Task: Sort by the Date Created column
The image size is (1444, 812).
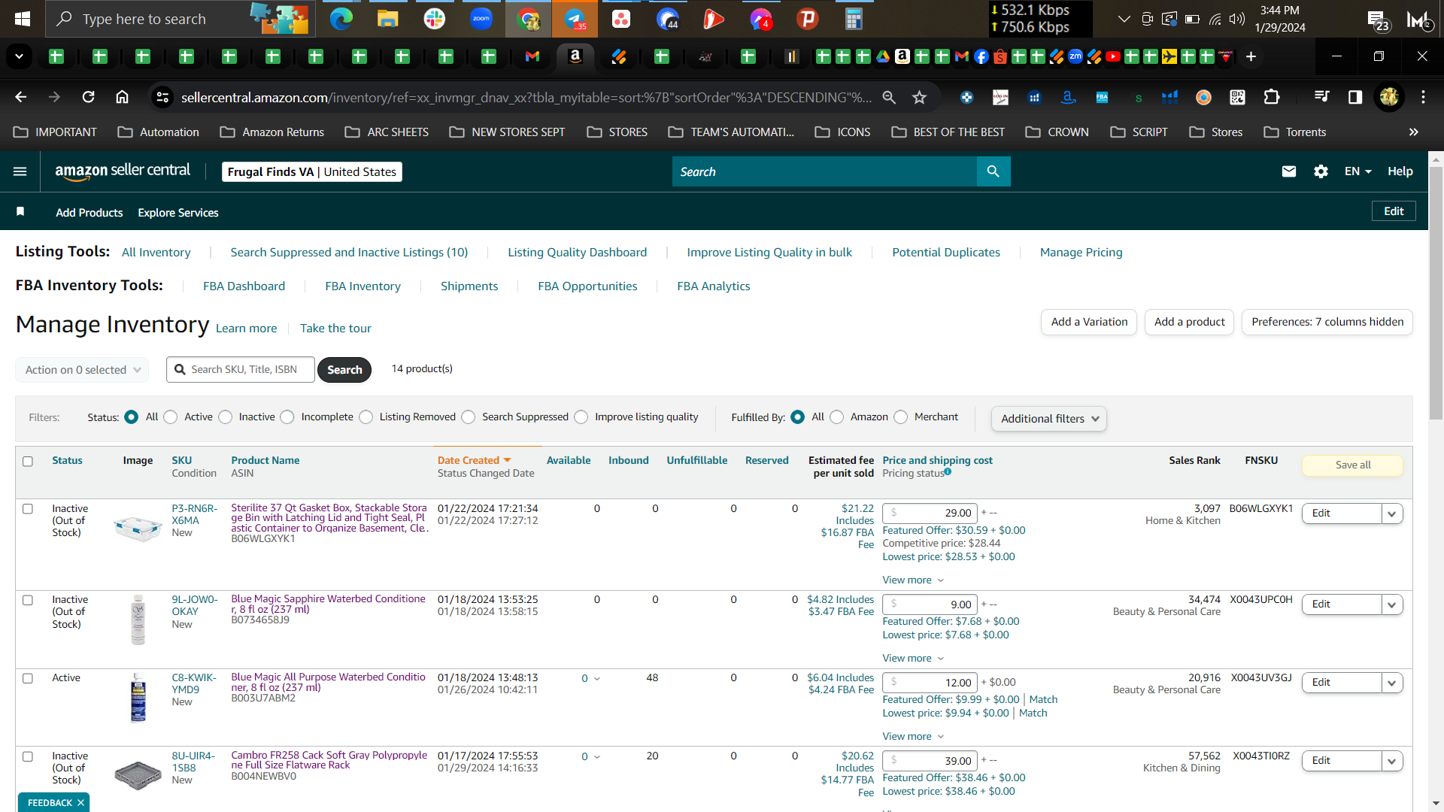Action: coord(474,460)
